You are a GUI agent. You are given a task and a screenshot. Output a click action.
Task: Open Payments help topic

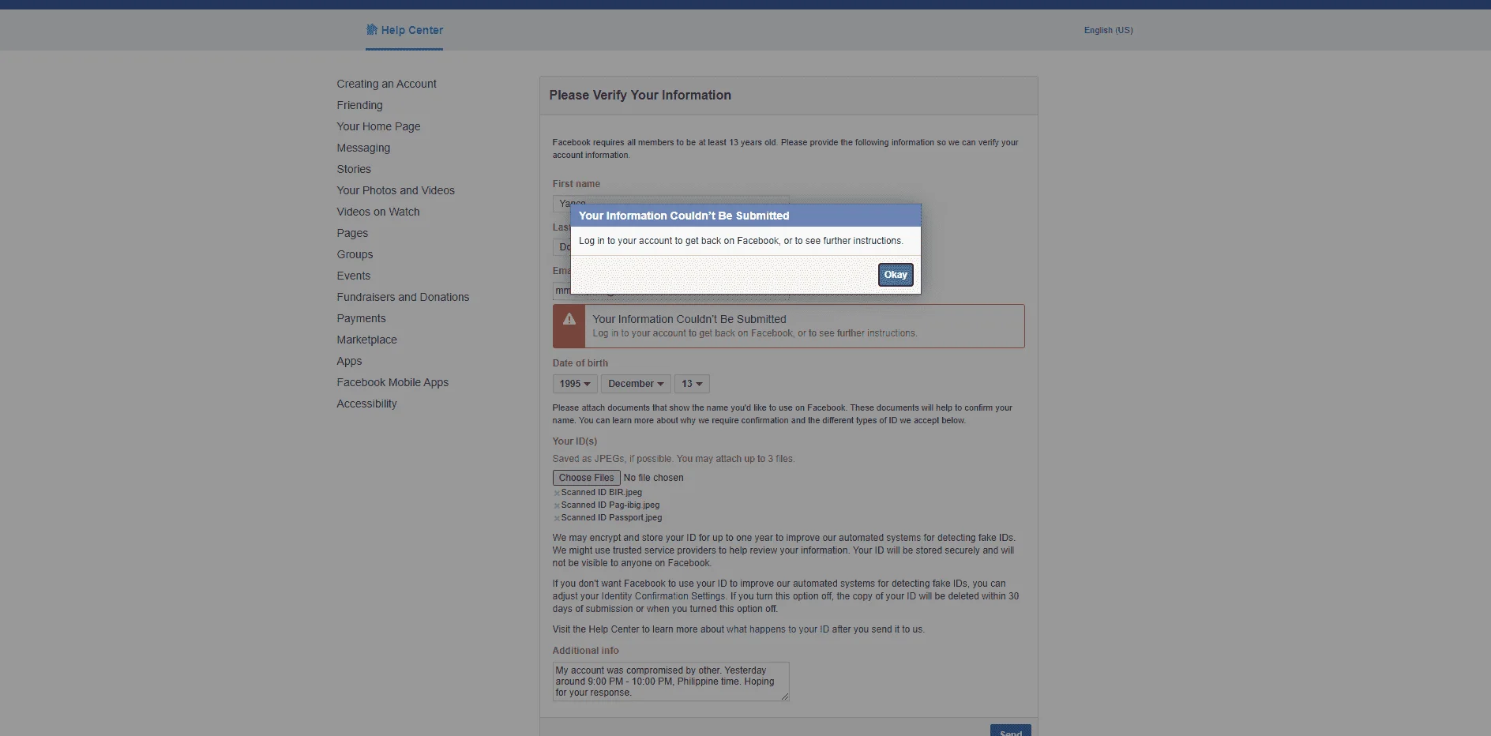click(361, 318)
